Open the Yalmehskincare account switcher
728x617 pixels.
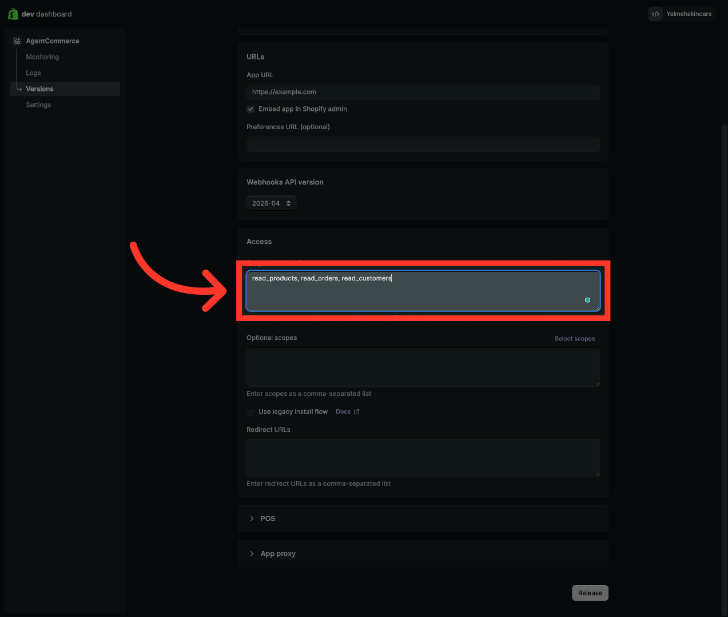click(681, 14)
